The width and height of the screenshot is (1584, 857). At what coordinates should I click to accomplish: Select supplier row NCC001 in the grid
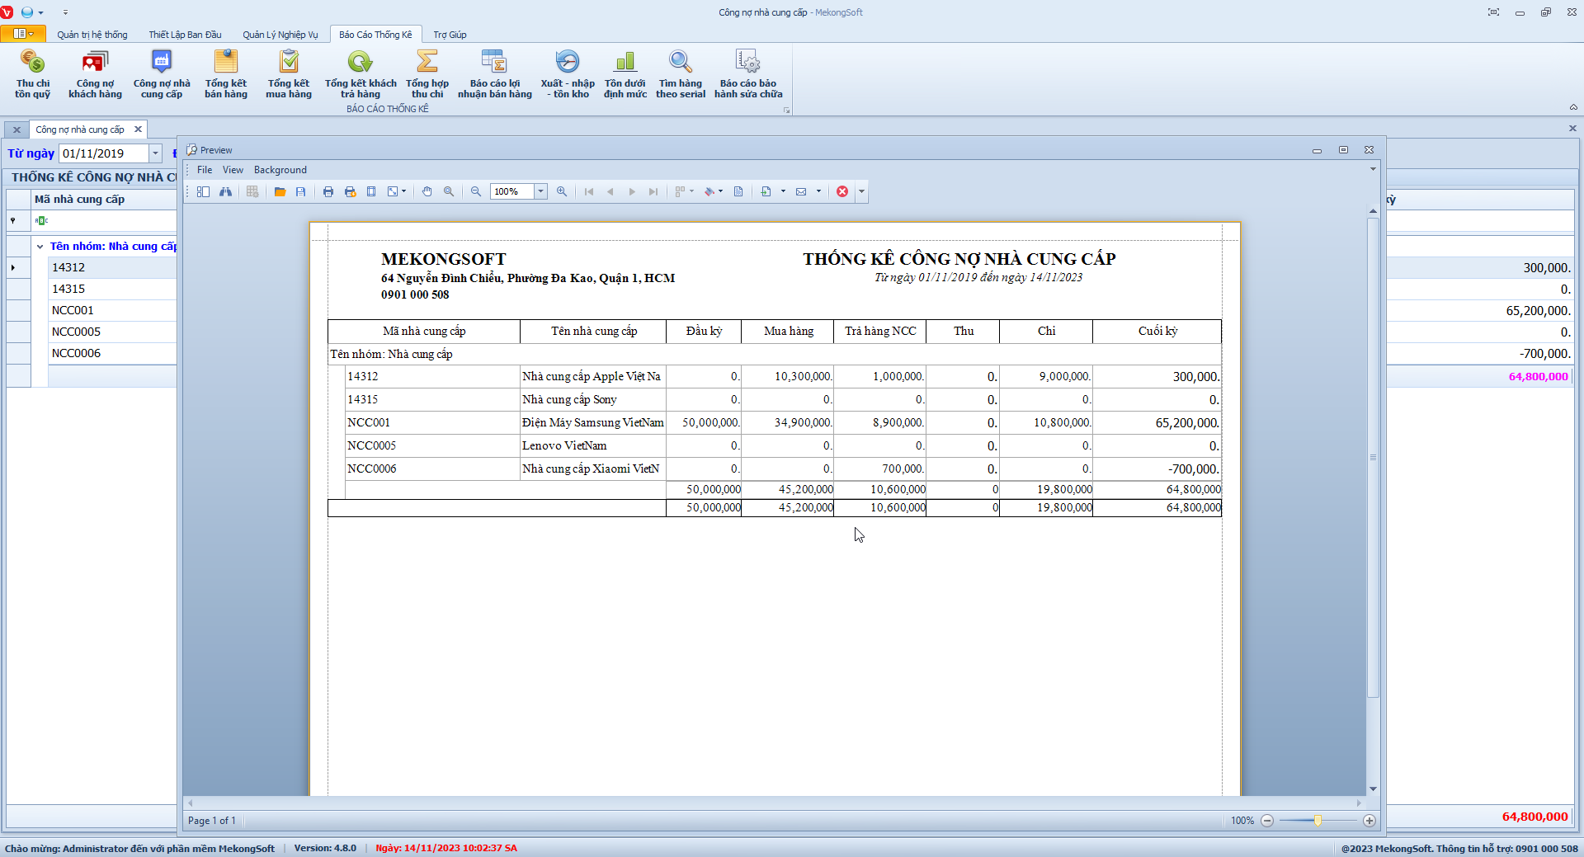(73, 310)
